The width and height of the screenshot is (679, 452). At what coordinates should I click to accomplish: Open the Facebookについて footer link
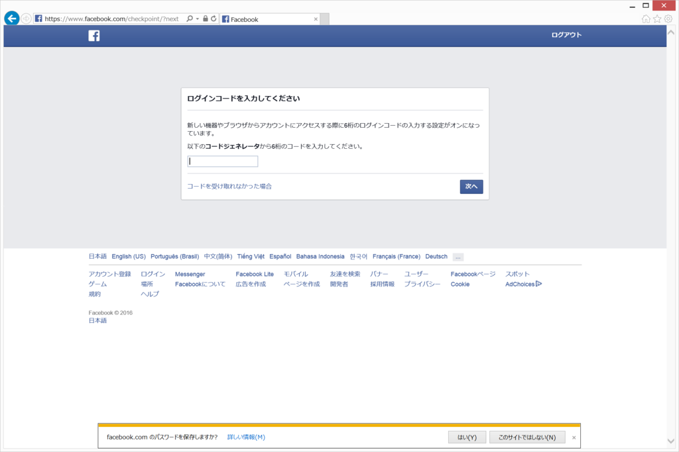(x=200, y=284)
